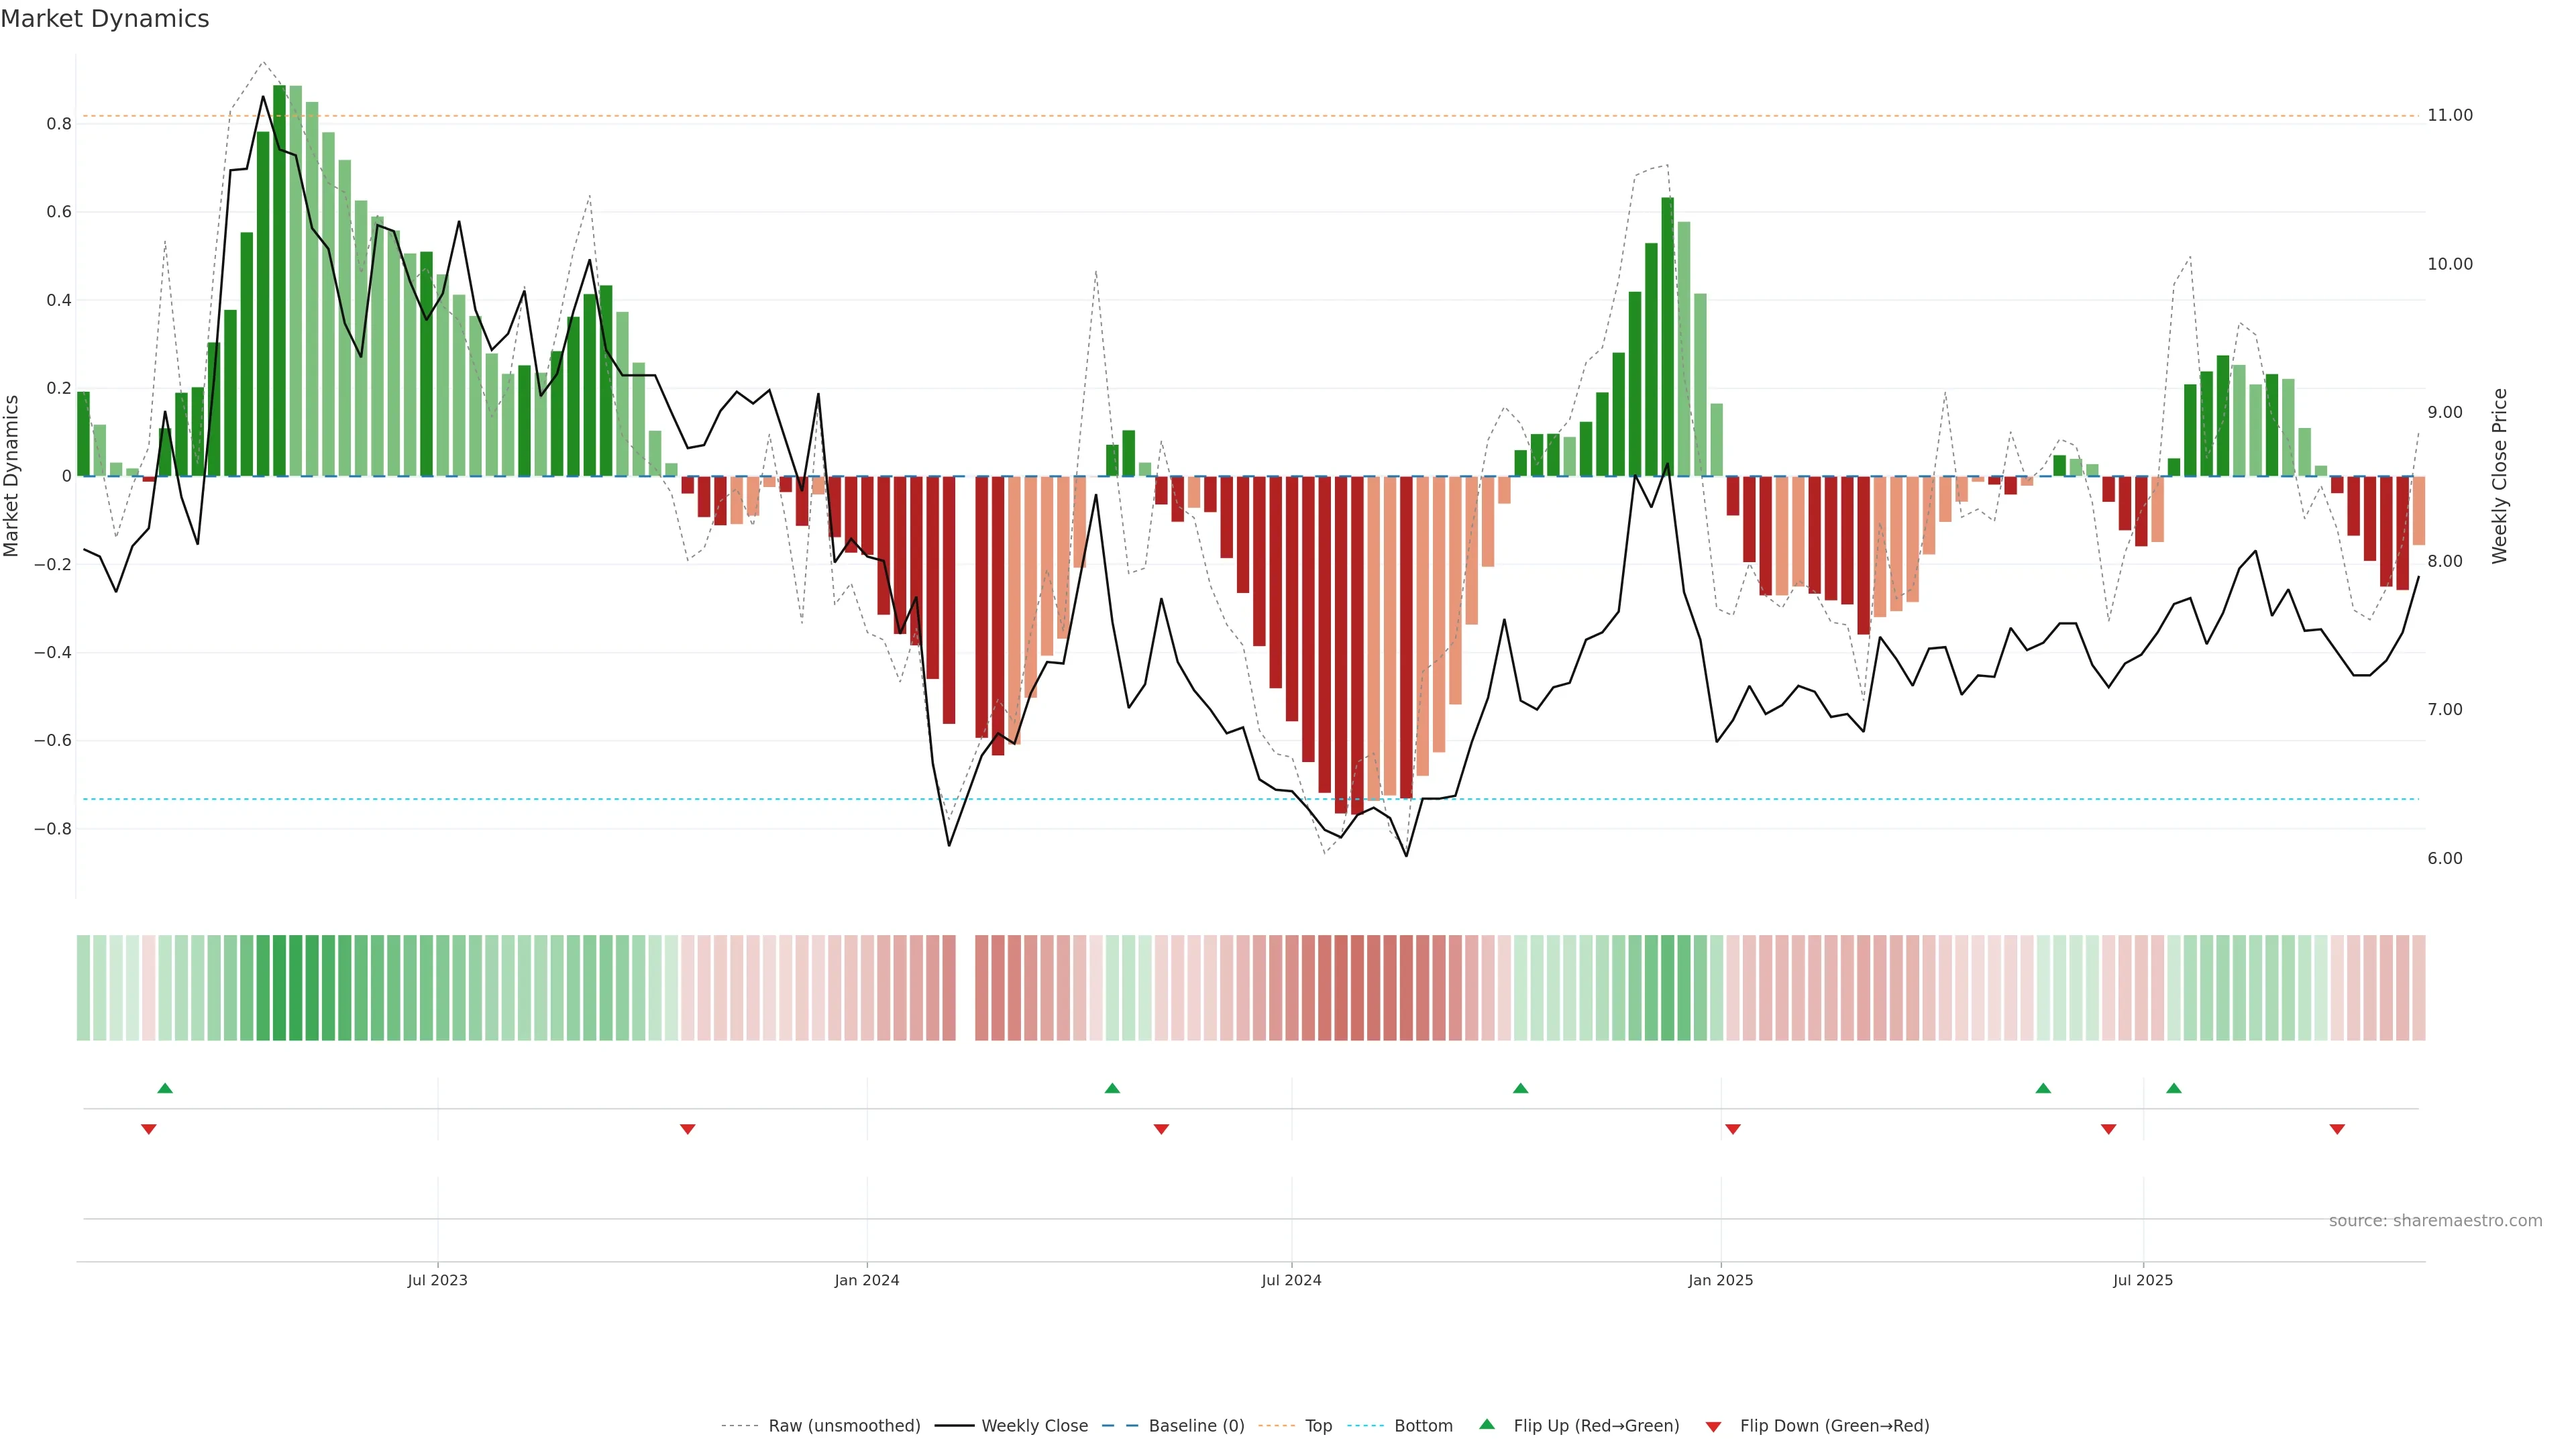Viewport: 2576px width, 1449px height.
Task: Click the flip-up triangle before Jul 2024
Action: (x=1112, y=1088)
